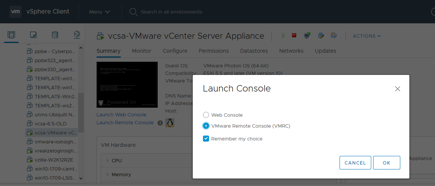This screenshot has width=435, height=186.
Task: Click the CANCEL button
Action: pos(355,163)
